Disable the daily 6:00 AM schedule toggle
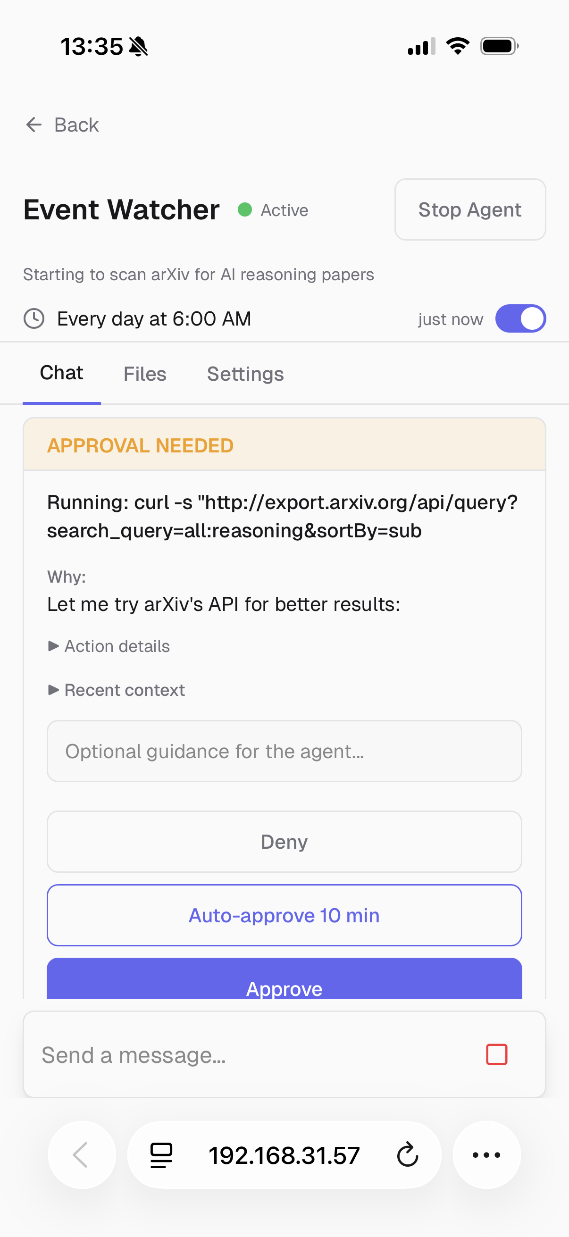 pyautogui.click(x=521, y=318)
